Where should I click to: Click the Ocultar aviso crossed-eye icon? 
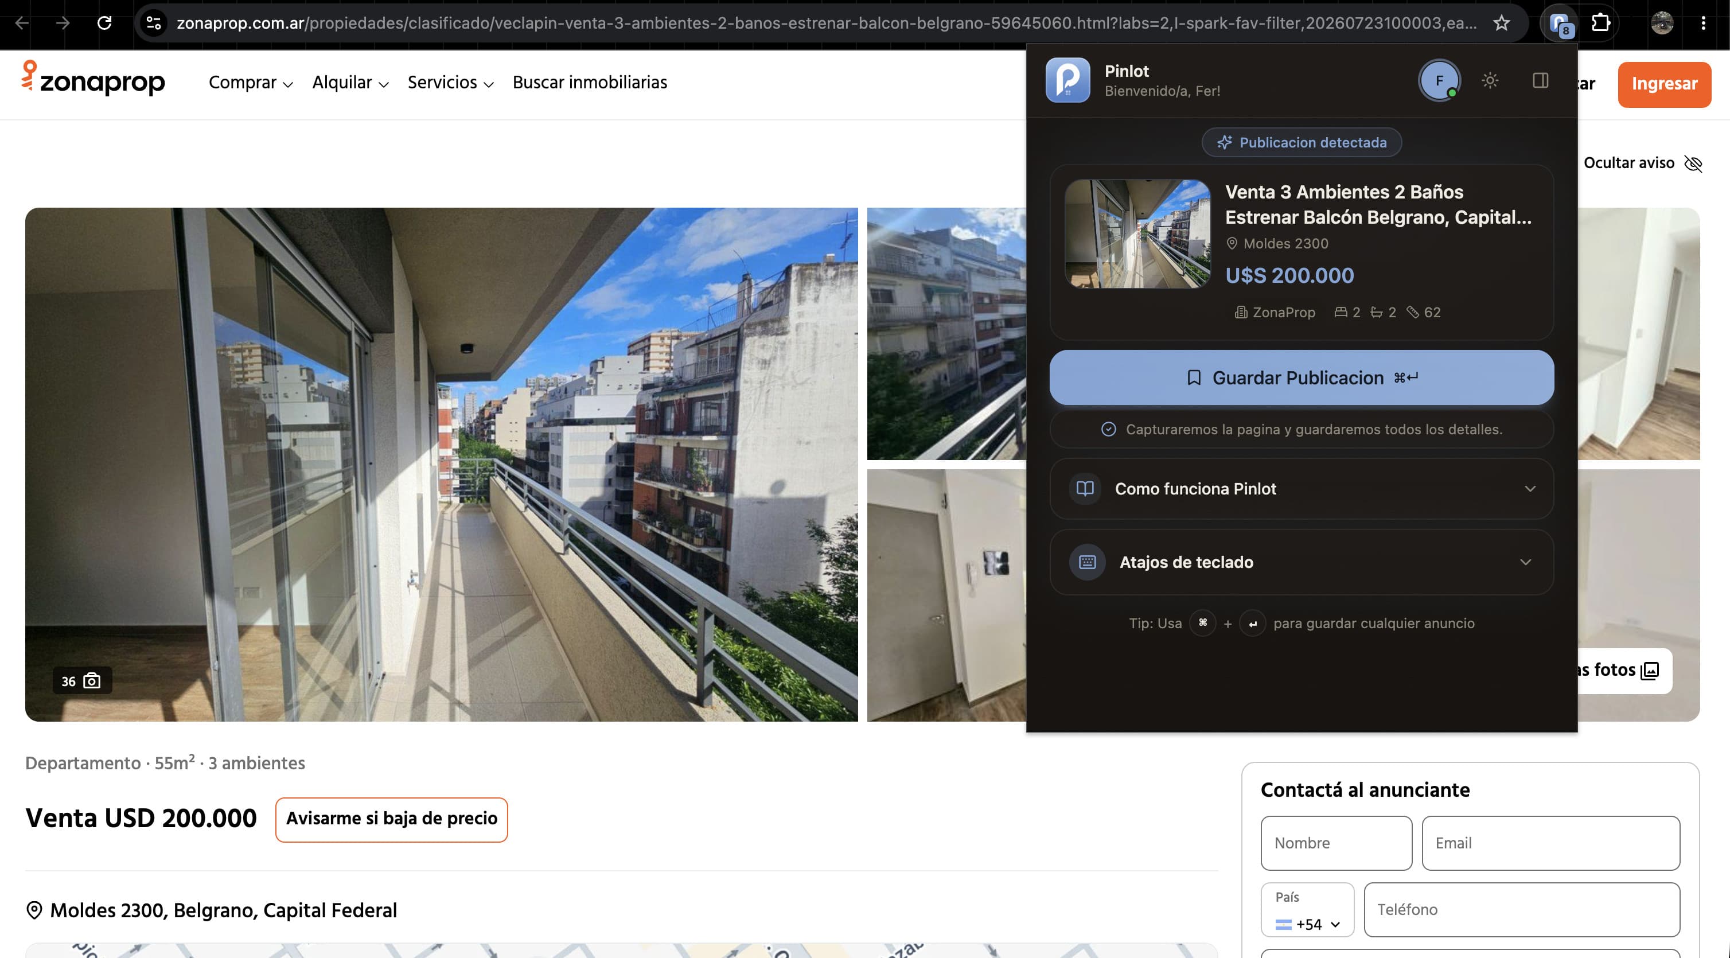point(1693,163)
